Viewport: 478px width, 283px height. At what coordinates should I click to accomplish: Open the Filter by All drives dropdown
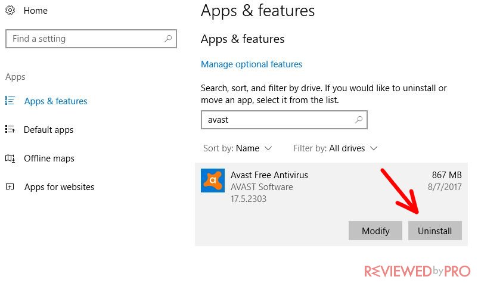[x=336, y=148]
